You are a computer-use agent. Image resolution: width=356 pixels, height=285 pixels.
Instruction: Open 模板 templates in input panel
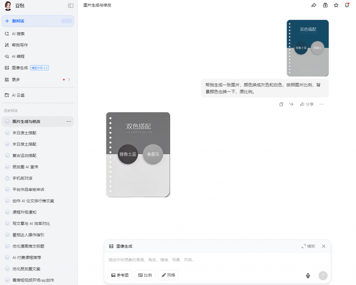click(x=308, y=246)
